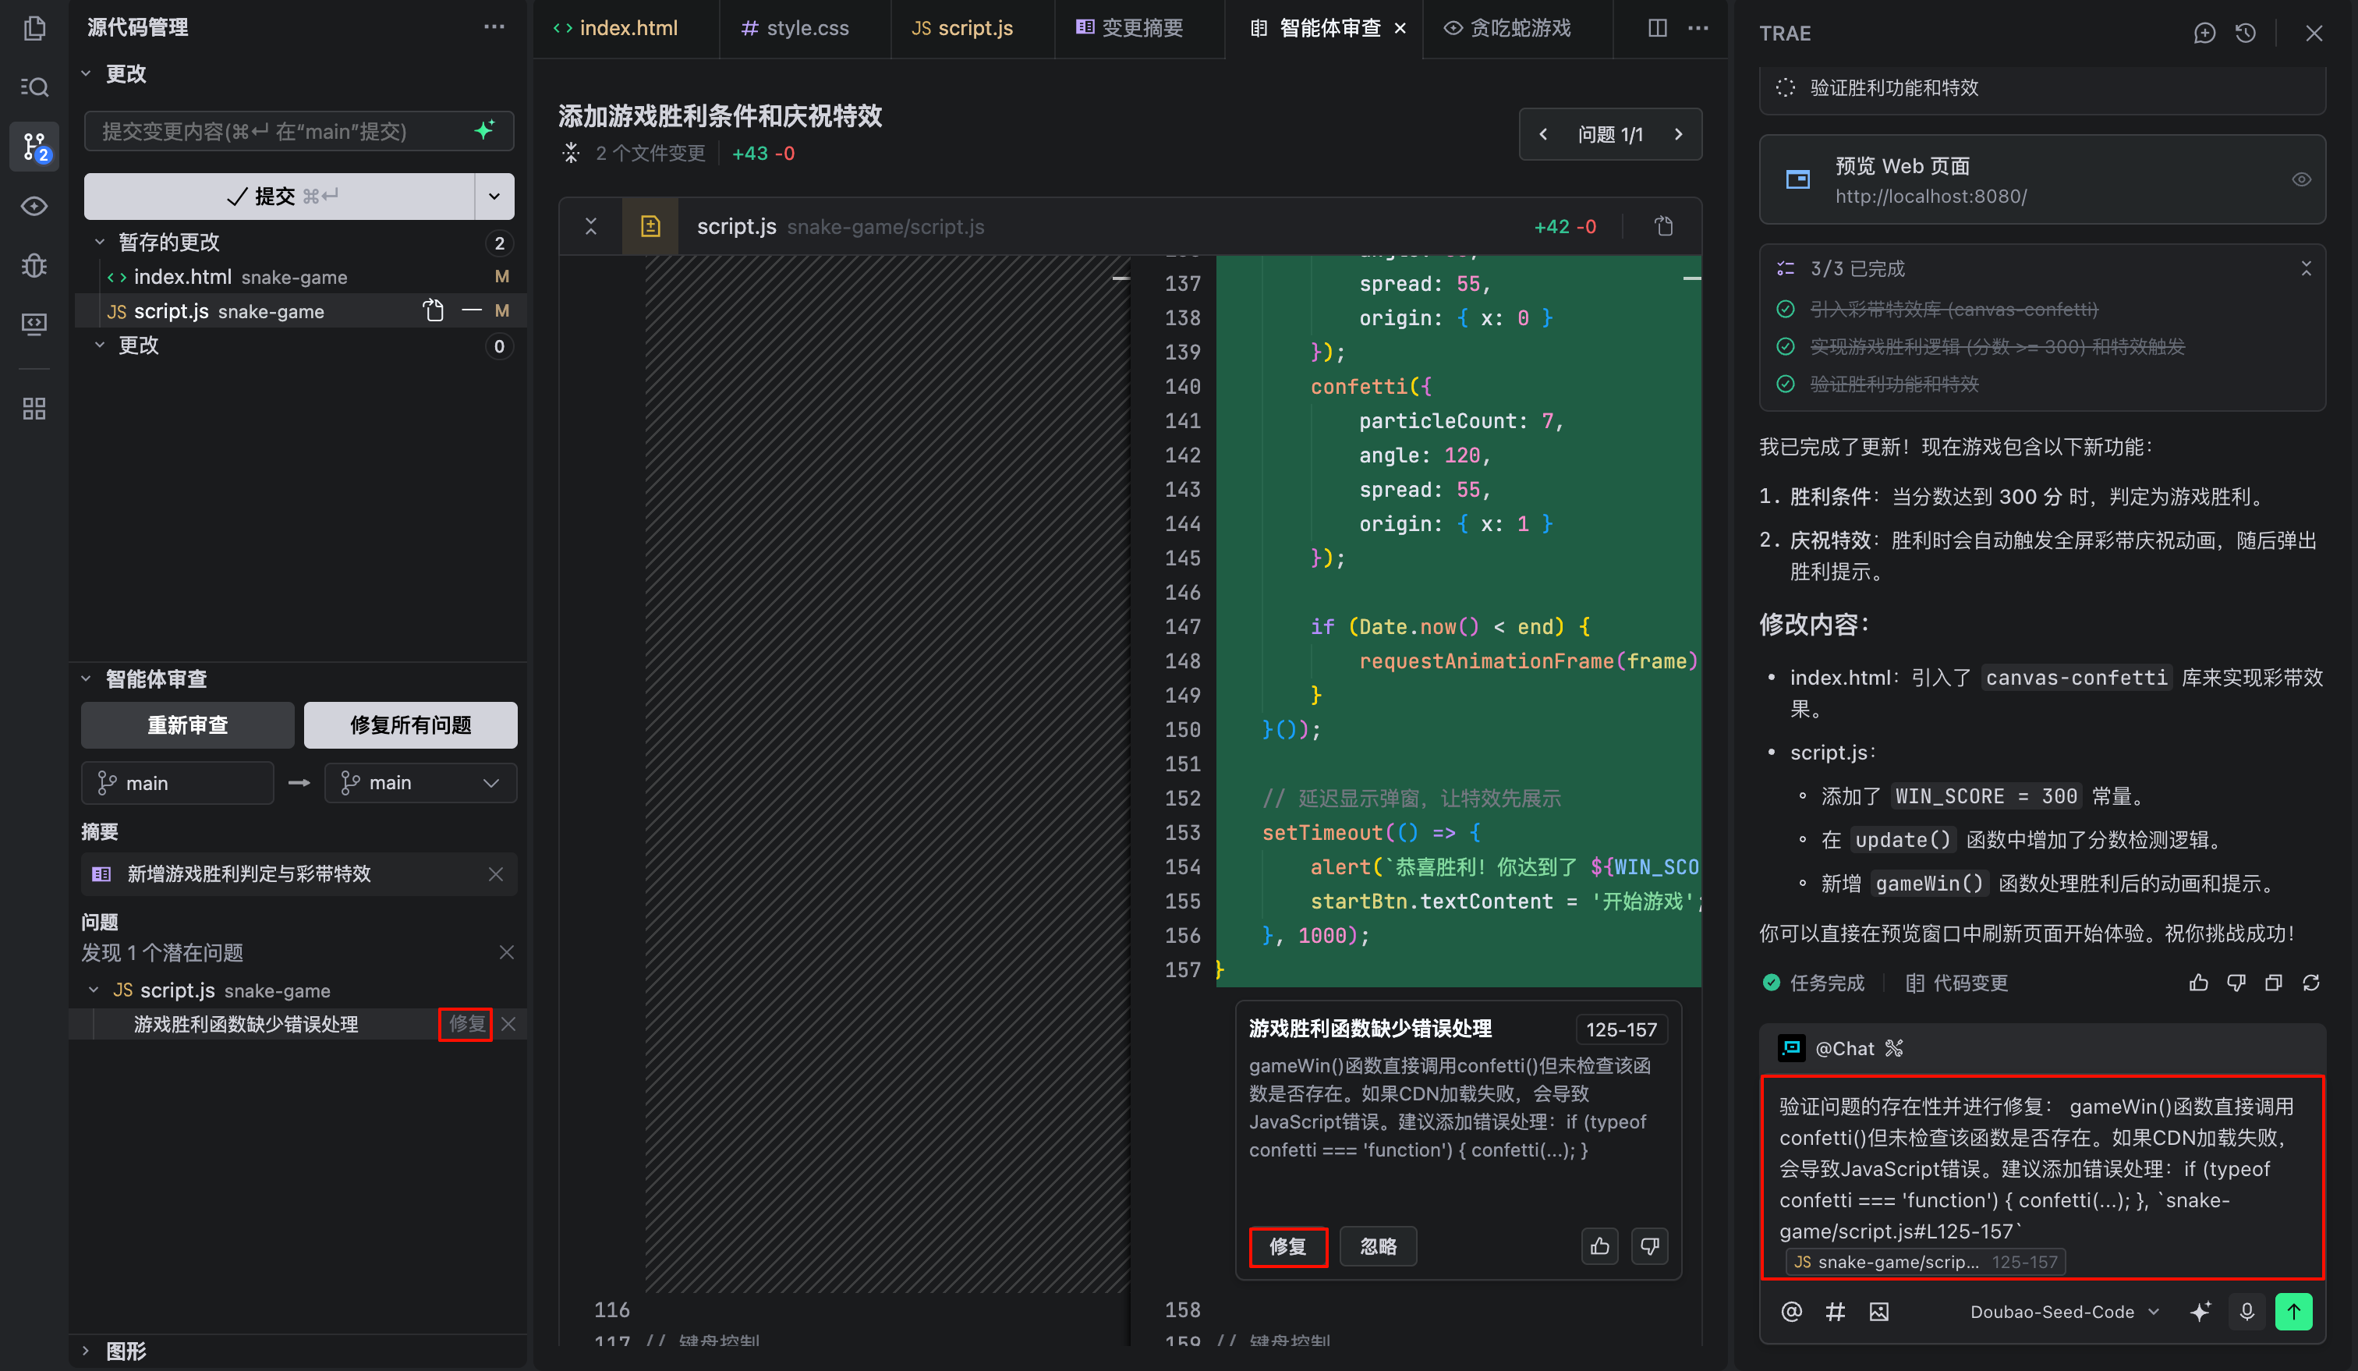
Task: Start new chat in TRAE panel
Action: [x=2204, y=33]
